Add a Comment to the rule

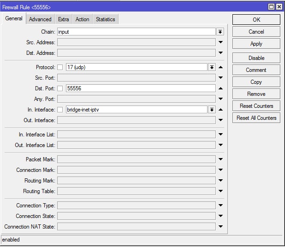(256, 70)
